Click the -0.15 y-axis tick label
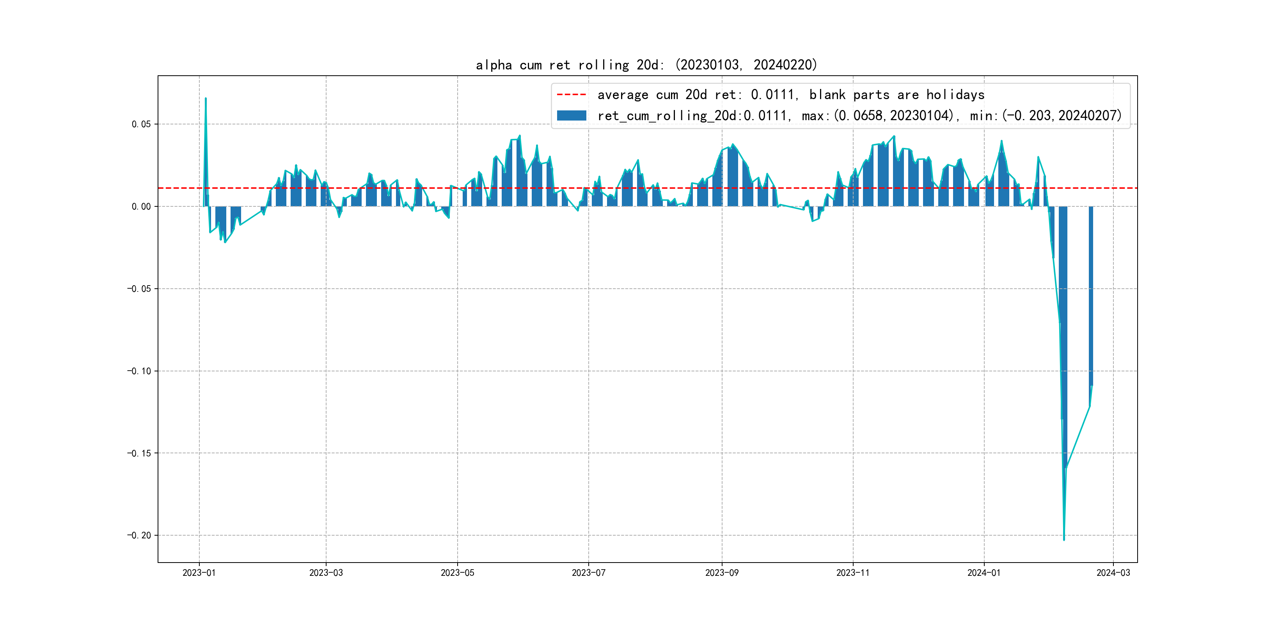 (139, 453)
